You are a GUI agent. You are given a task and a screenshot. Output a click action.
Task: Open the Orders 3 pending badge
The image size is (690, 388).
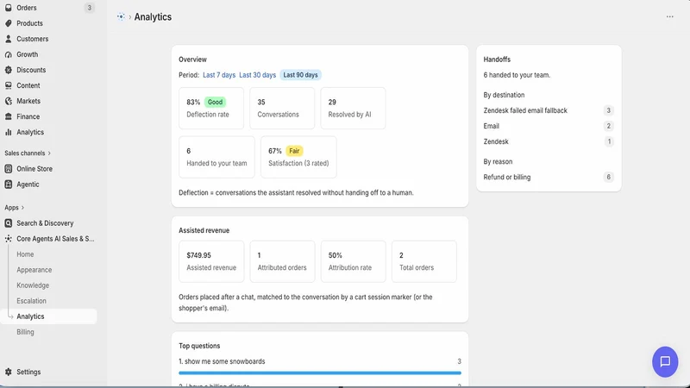(90, 8)
